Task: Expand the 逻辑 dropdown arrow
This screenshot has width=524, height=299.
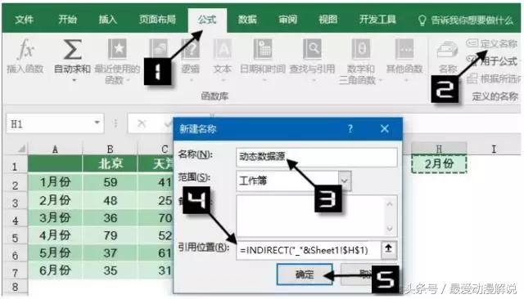Action: point(191,81)
